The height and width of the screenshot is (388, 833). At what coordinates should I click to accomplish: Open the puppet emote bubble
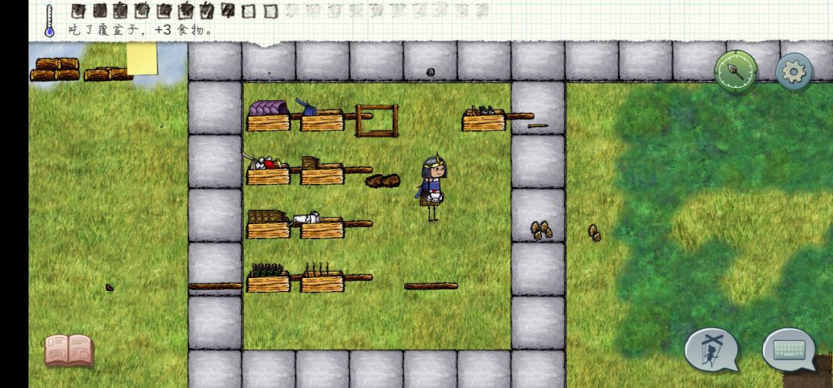(711, 350)
